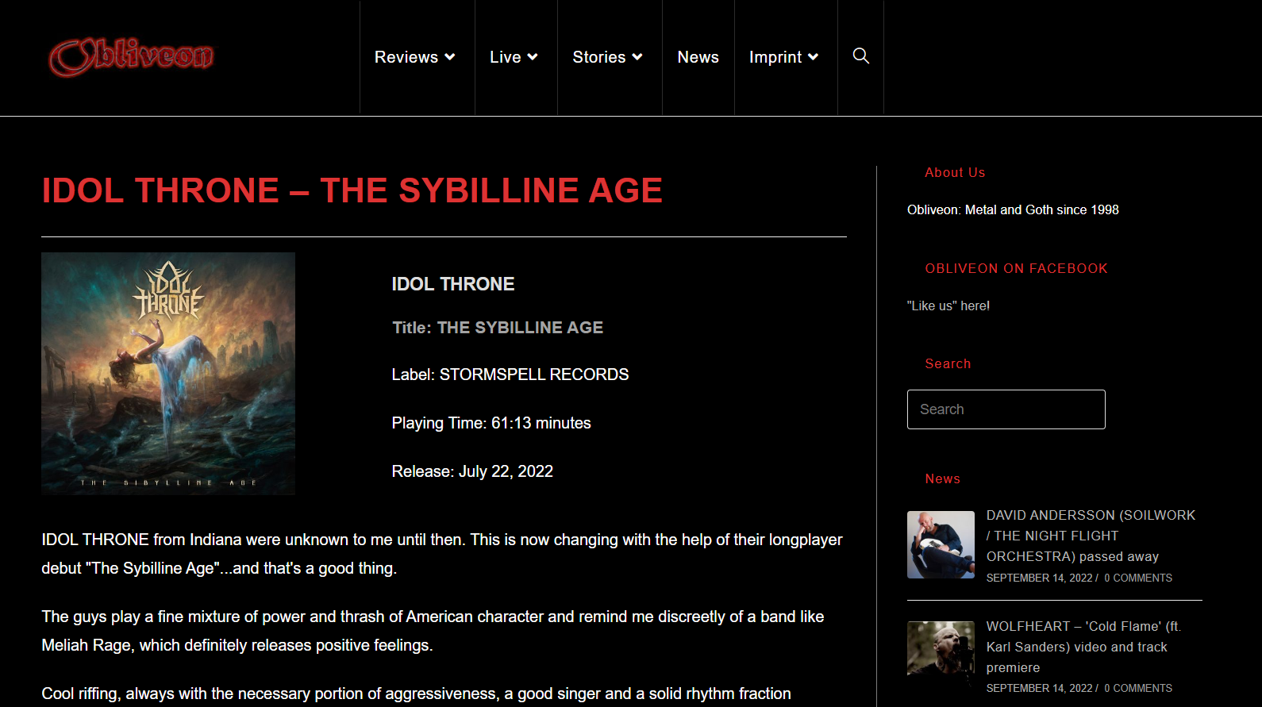Go to the News menu item
The width and height of the screenshot is (1262, 707).
pyautogui.click(x=698, y=57)
